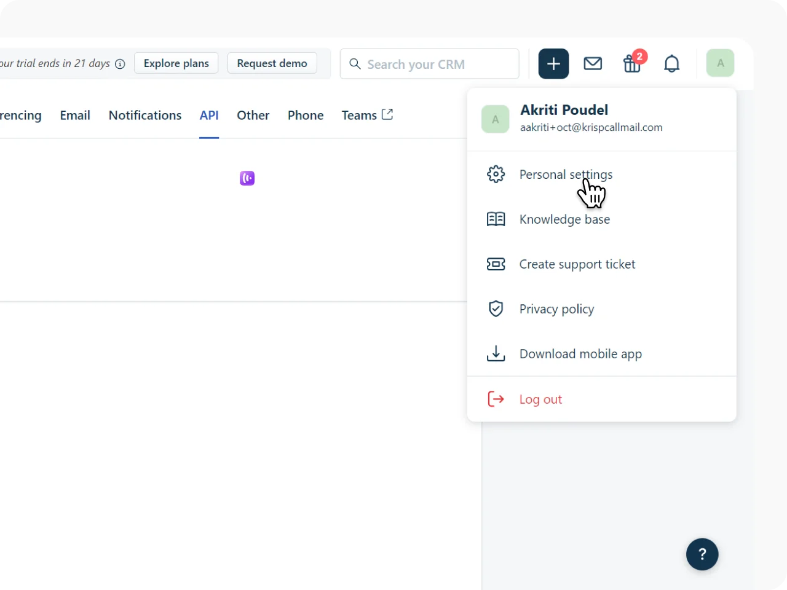Open Knowledge base menu item

click(x=601, y=219)
